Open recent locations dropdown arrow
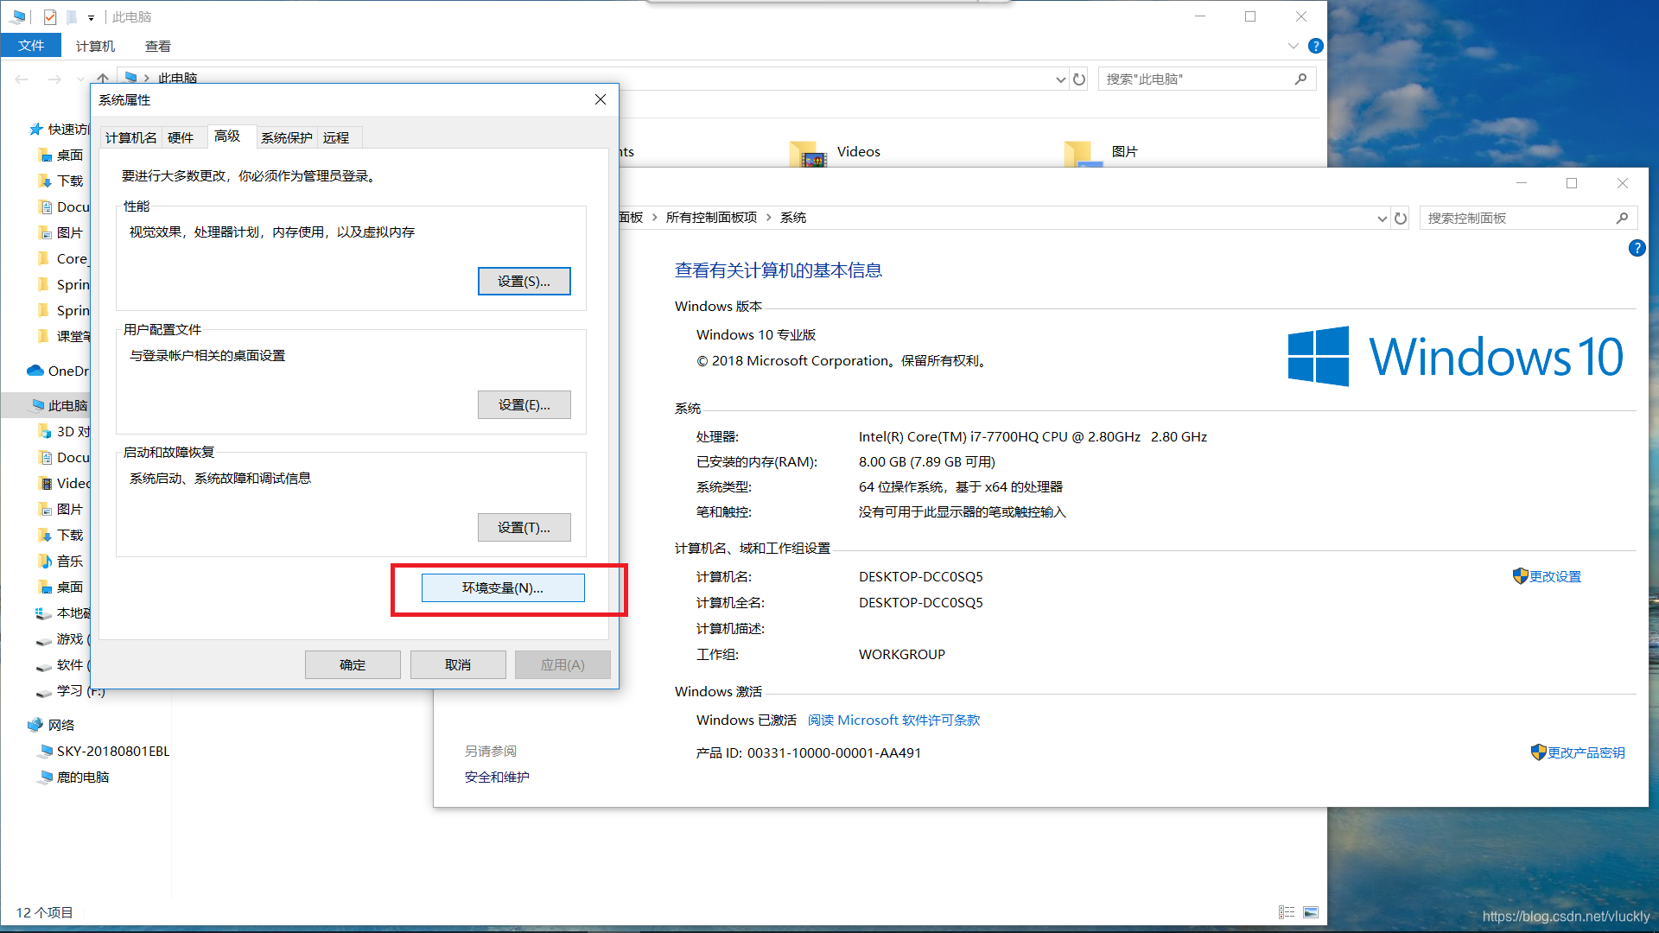Screen dimensions: 1659x933 [x=80, y=79]
